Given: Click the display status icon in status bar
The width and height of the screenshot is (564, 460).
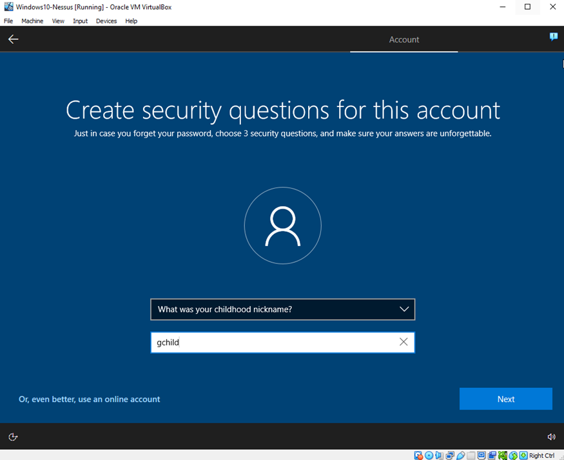Looking at the screenshot, I should point(481,455).
